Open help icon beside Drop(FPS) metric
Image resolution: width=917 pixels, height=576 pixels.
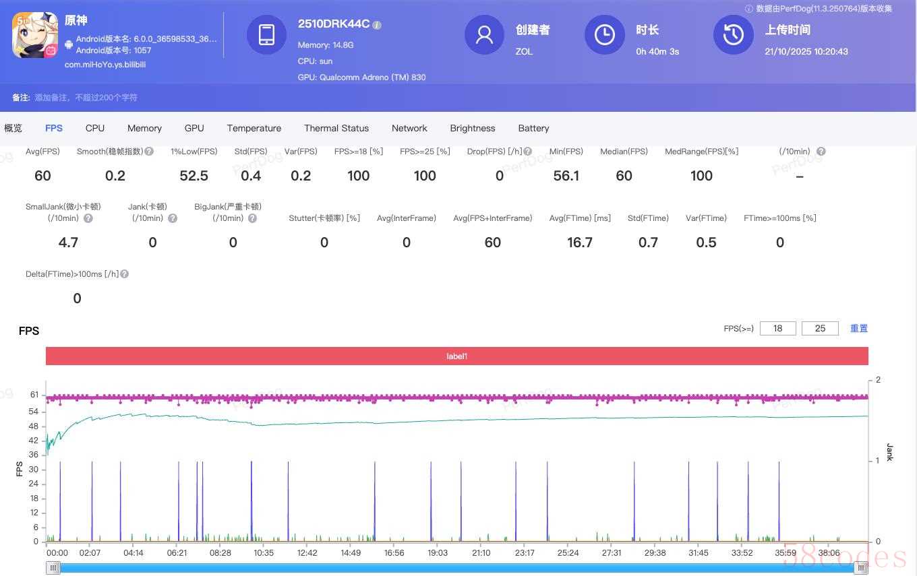tap(527, 152)
